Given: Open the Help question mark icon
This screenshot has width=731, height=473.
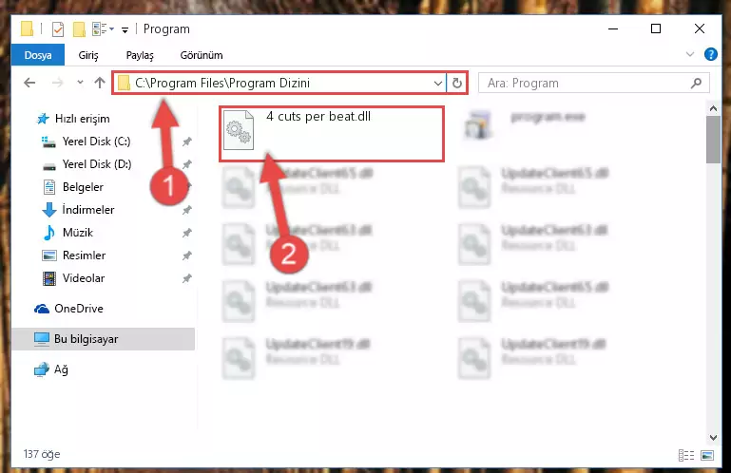Looking at the screenshot, I should point(710,54).
